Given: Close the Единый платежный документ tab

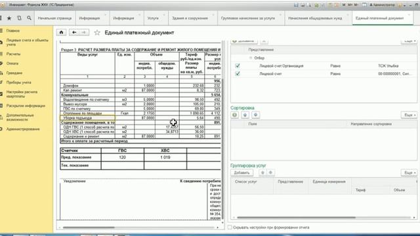Looking at the screenshot, I should 409,14.
